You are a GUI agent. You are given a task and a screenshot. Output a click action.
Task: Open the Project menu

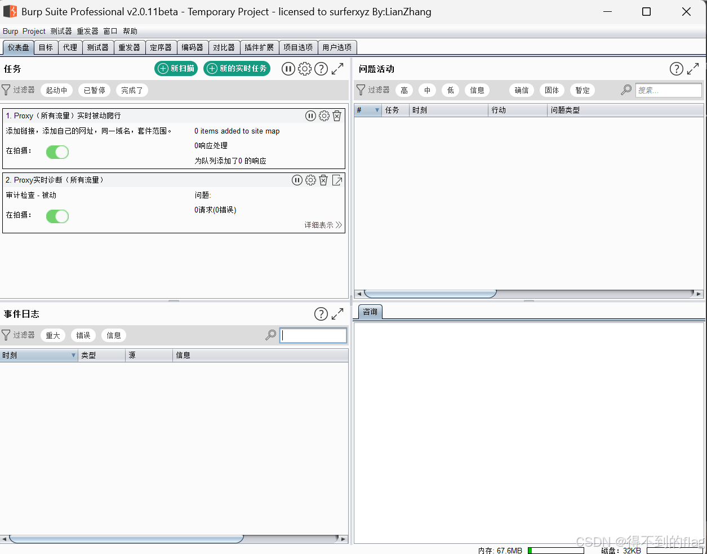click(x=34, y=31)
